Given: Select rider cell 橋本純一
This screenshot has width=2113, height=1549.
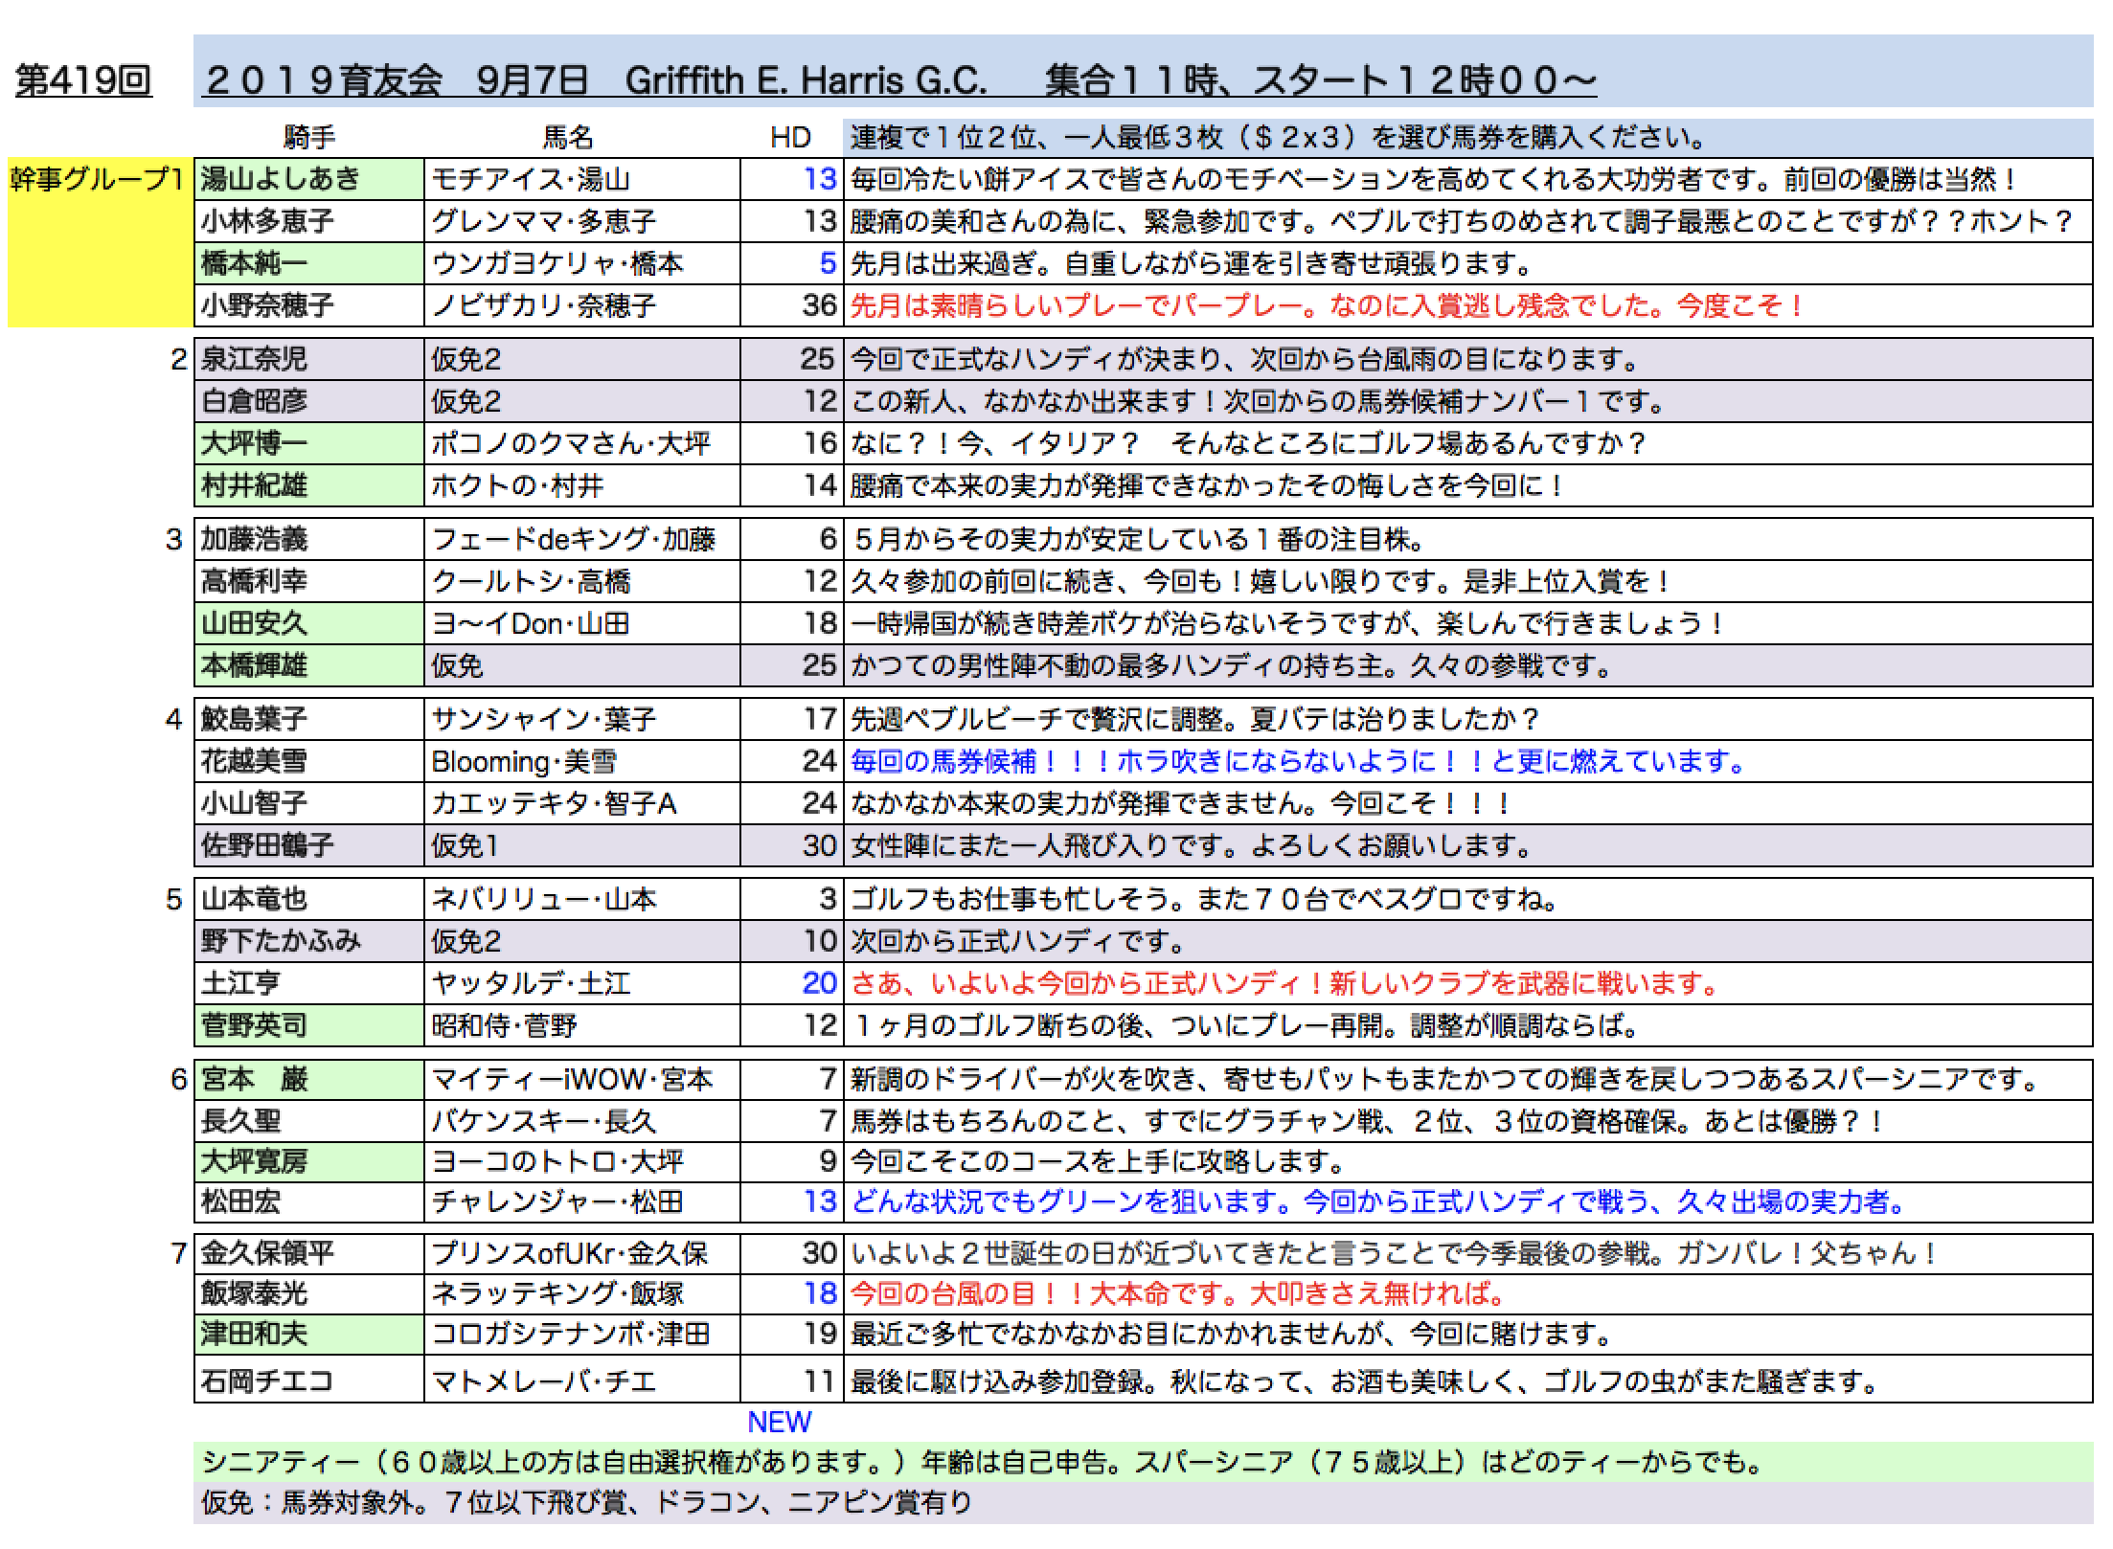Looking at the screenshot, I should (309, 263).
